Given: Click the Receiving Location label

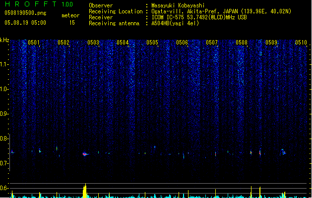Looking at the screenshot, I should pos(116,11).
